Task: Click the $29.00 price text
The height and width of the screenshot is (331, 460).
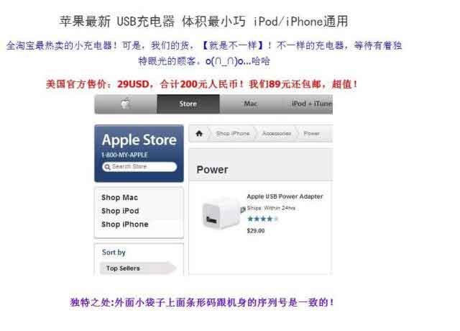Action: pyautogui.click(x=256, y=231)
